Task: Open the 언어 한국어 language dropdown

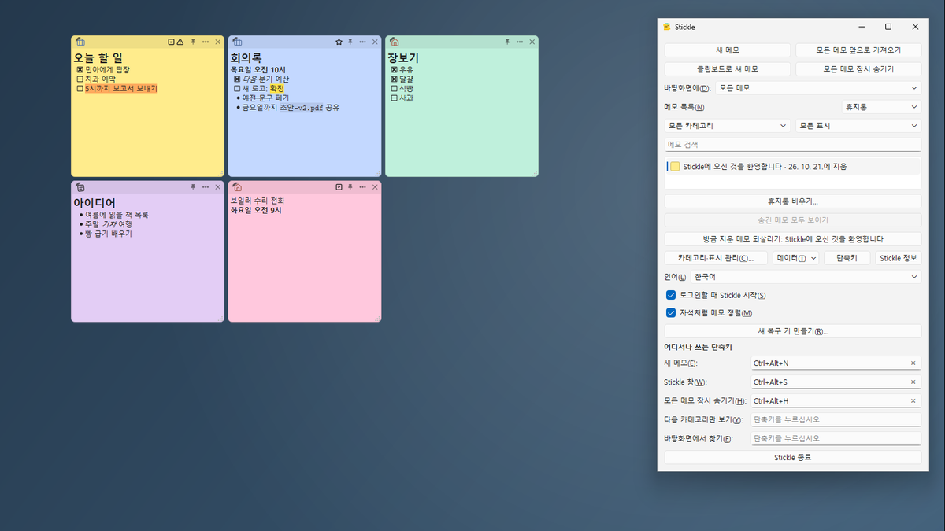Action: [x=806, y=277]
